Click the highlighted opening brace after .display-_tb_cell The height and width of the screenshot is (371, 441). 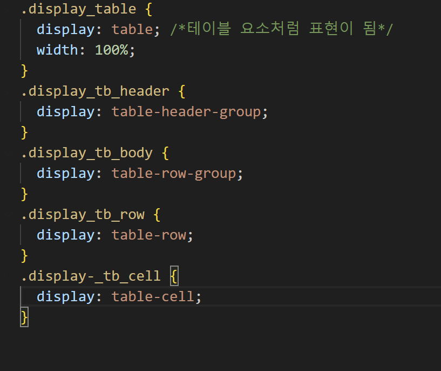point(174,276)
